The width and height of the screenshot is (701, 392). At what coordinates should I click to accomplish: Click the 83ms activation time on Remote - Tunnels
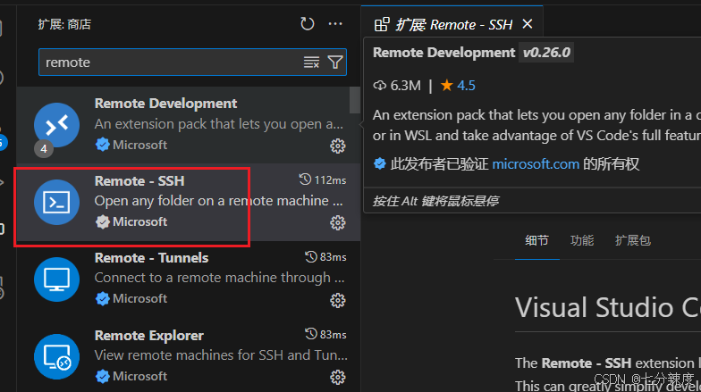(333, 257)
